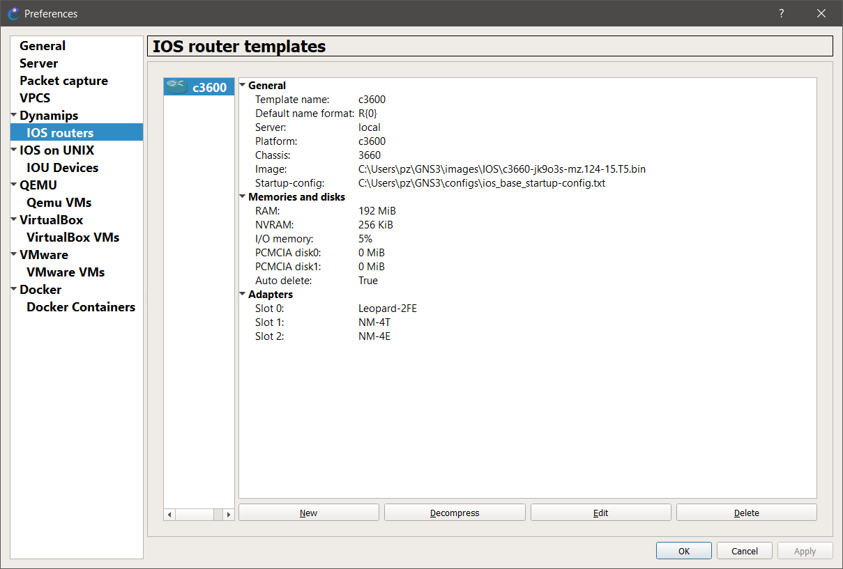Click Slot 2 adapter 'NM-4E'
This screenshot has width=843, height=569.
click(x=374, y=336)
